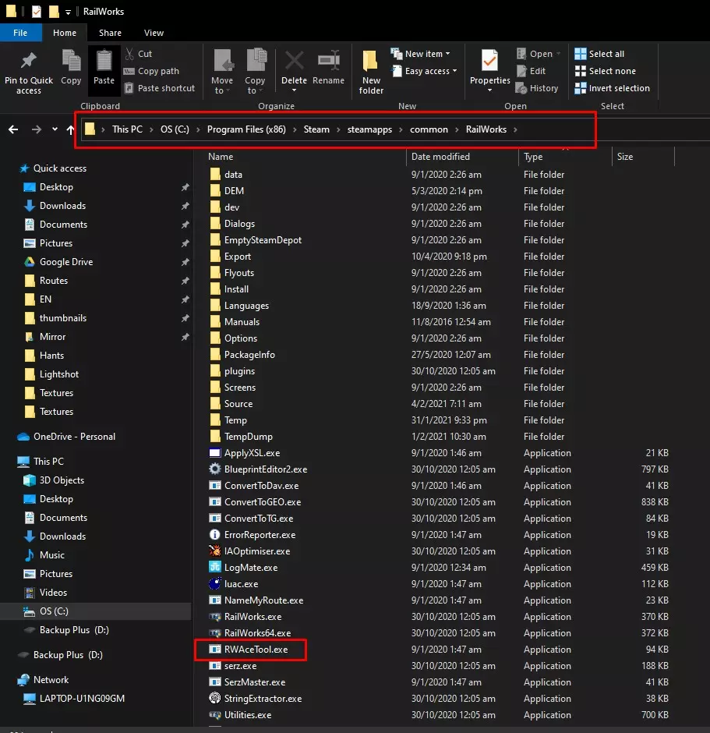Open the File menu tab
The height and width of the screenshot is (733, 710).
[x=20, y=33]
